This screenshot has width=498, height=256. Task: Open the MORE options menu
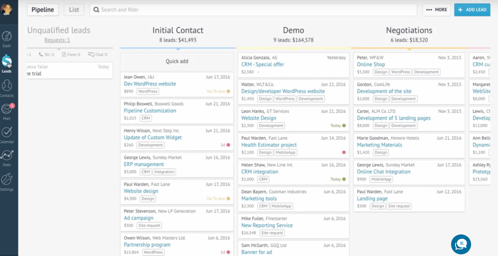436,10
